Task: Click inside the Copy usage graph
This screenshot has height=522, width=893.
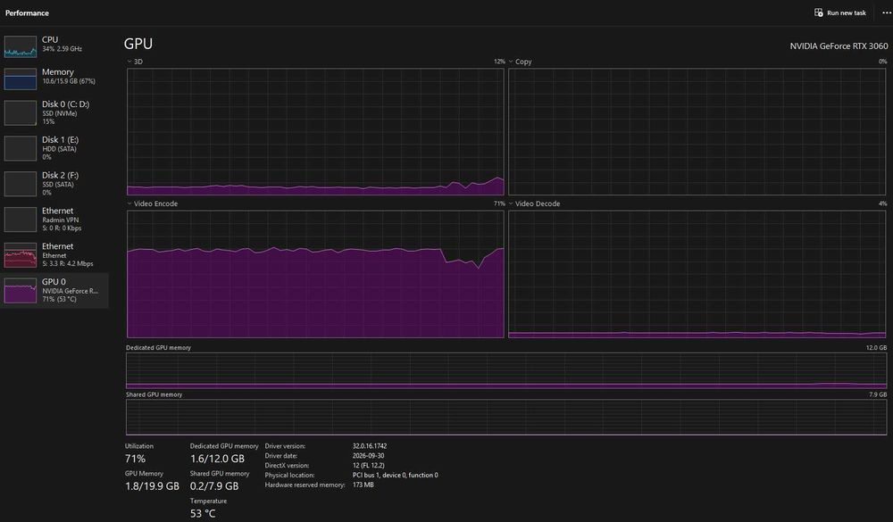Action: click(x=697, y=131)
